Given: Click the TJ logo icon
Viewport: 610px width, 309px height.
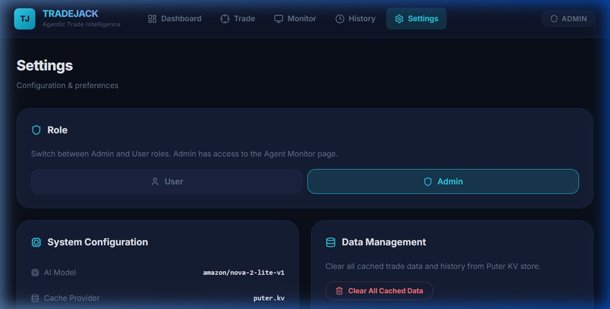Looking at the screenshot, I should click(x=24, y=19).
